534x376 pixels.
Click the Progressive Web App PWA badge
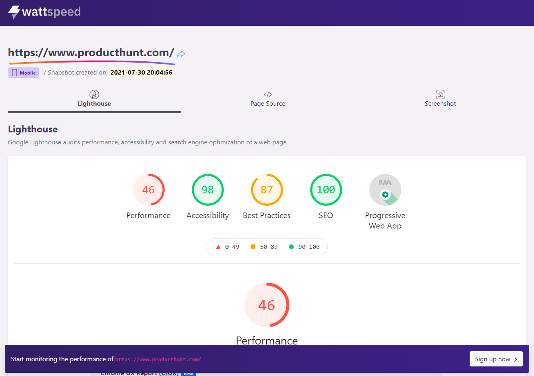[385, 190]
